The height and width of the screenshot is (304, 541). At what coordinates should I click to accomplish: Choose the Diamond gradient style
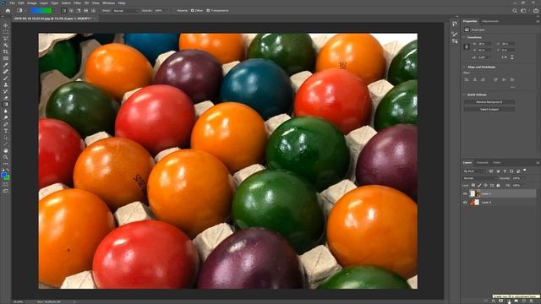coord(93,11)
